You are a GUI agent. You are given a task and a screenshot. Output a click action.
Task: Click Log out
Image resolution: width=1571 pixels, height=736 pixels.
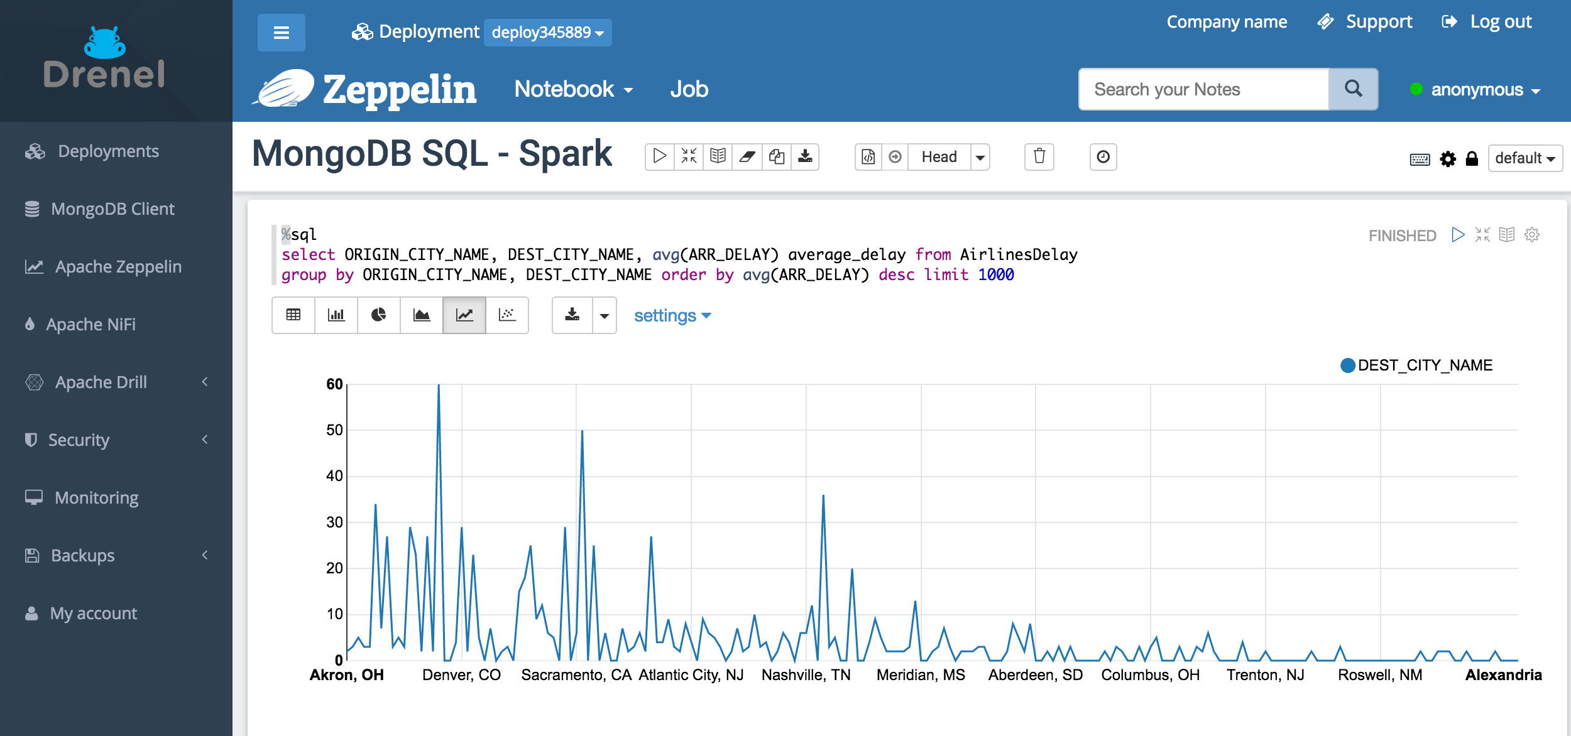(x=1487, y=22)
